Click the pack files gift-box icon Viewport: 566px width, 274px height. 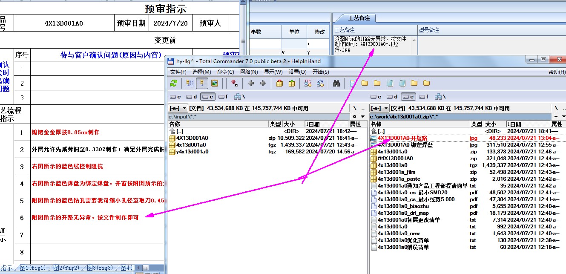point(279,83)
